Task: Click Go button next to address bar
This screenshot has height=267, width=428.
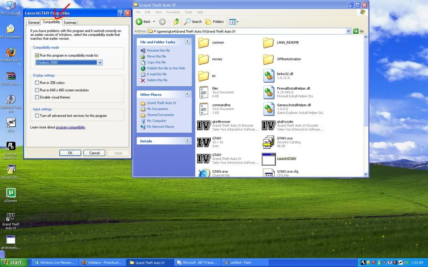Action: (359, 31)
